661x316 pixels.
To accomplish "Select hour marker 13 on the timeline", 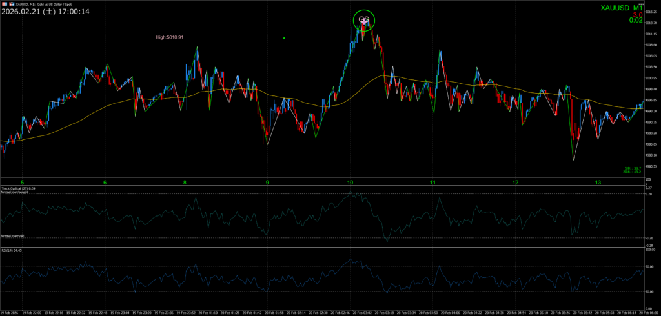I will click(598, 183).
